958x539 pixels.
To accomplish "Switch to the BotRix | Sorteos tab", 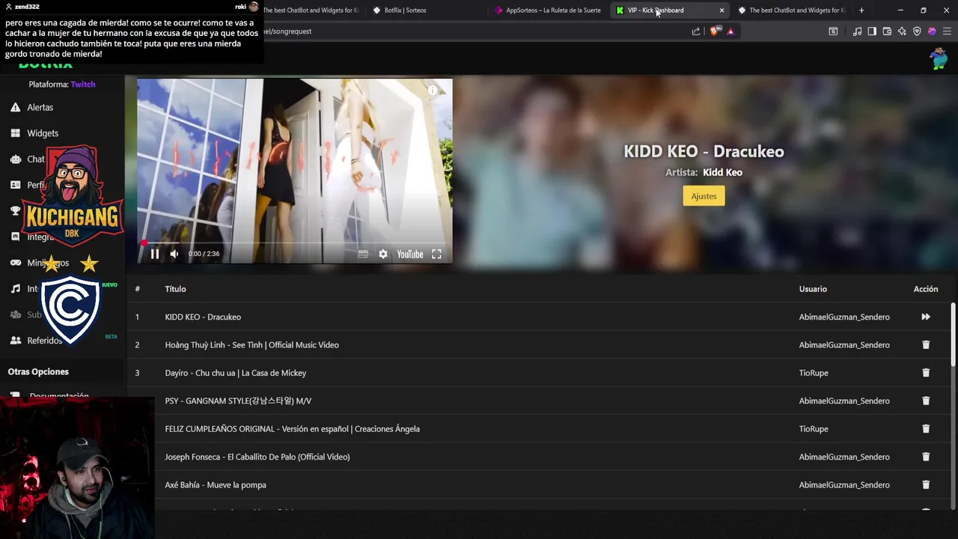I will (427, 10).
